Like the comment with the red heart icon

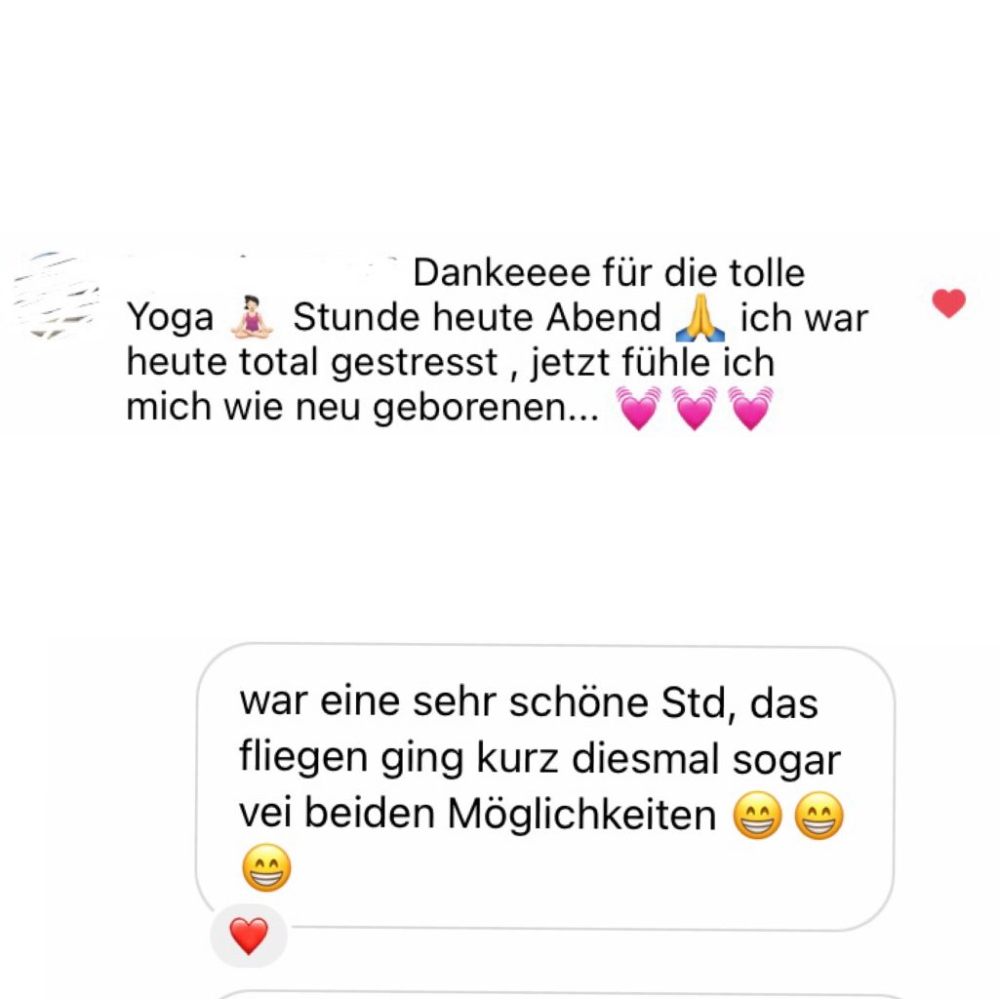pos(948,302)
